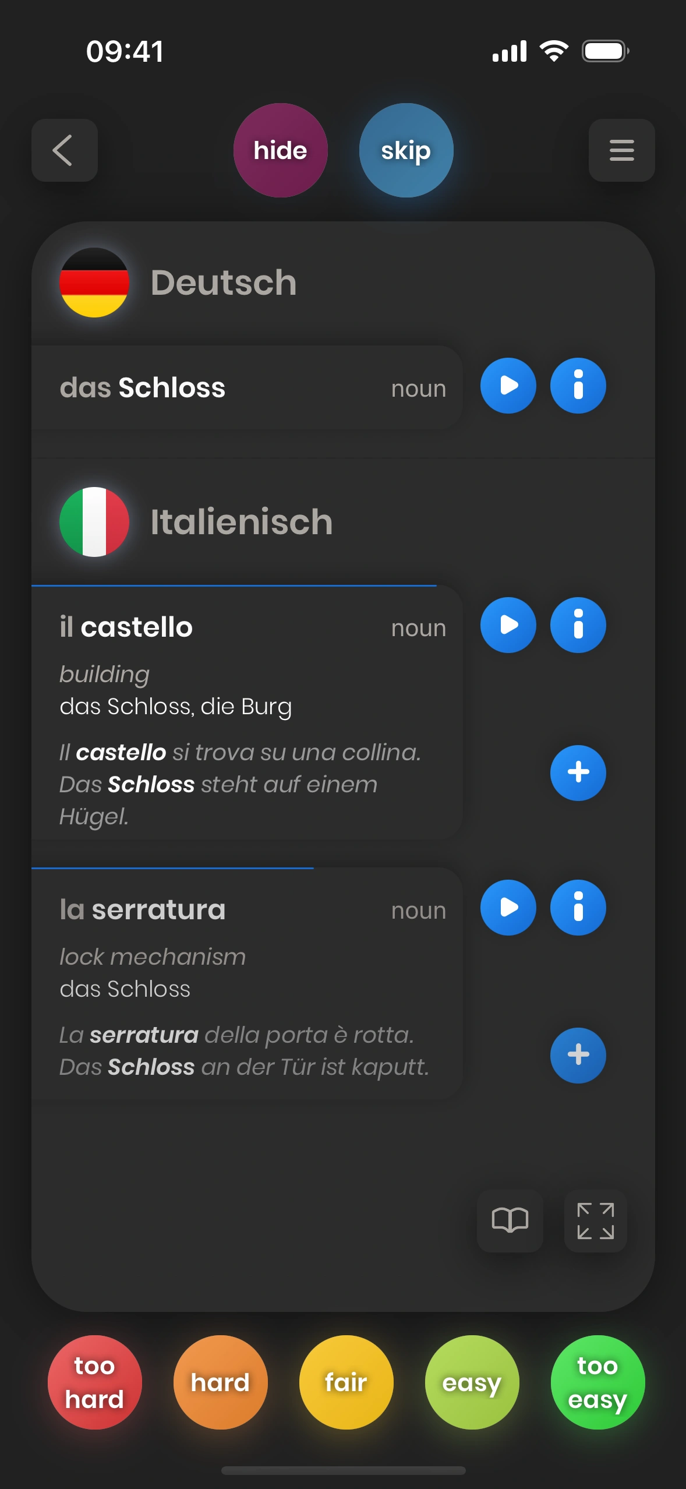Hide this flashcard
This screenshot has width=686, height=1489.
click(280, 150)
